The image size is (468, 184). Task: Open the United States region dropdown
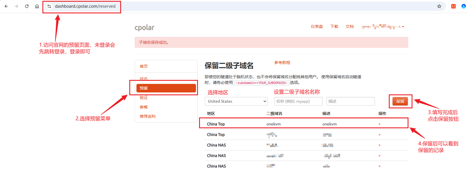(x=236, y=101)
